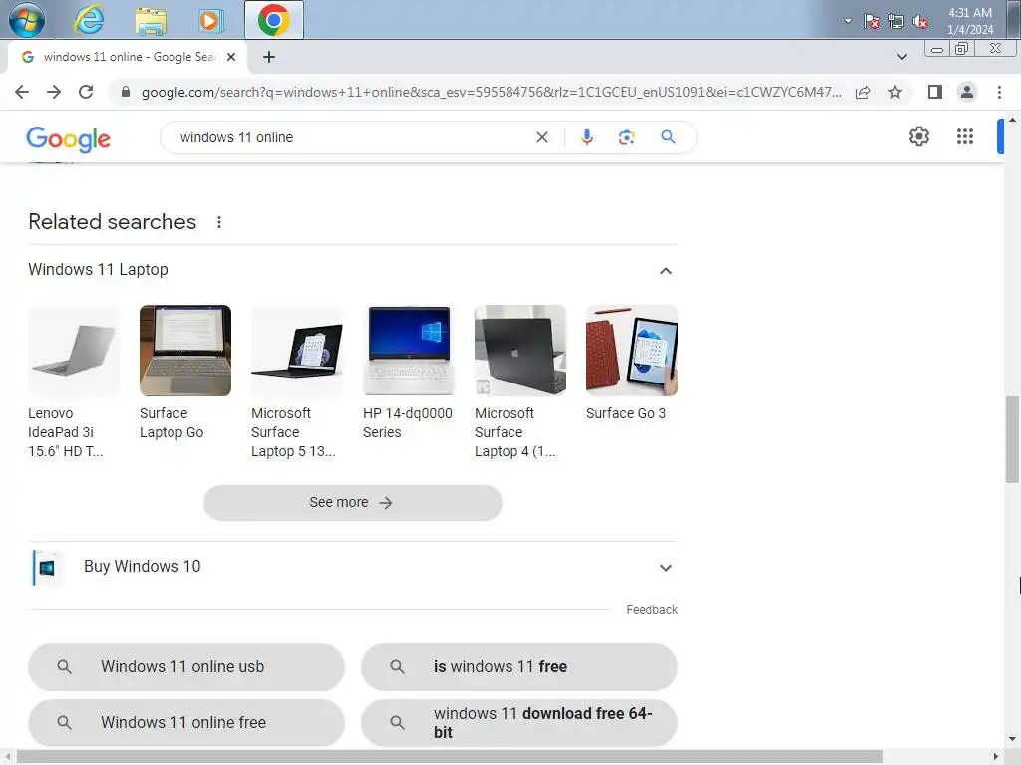The width and height of the screenshot is (1021, 765).
Task: Select Microsoft Surface Laptop 5 image
Action: pyautogui.click(x=297, y=351)
